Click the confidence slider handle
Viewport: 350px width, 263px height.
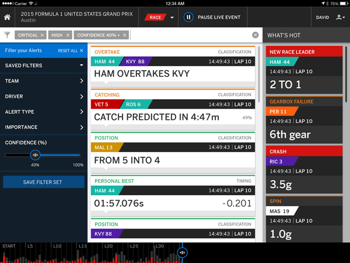click(x=35, y=155)
